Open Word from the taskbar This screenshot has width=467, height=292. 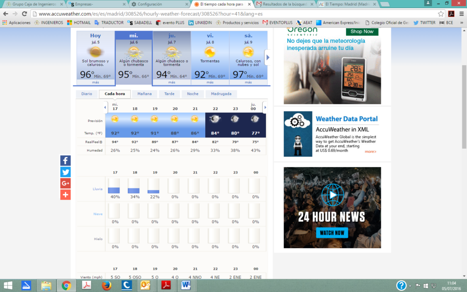186,286
